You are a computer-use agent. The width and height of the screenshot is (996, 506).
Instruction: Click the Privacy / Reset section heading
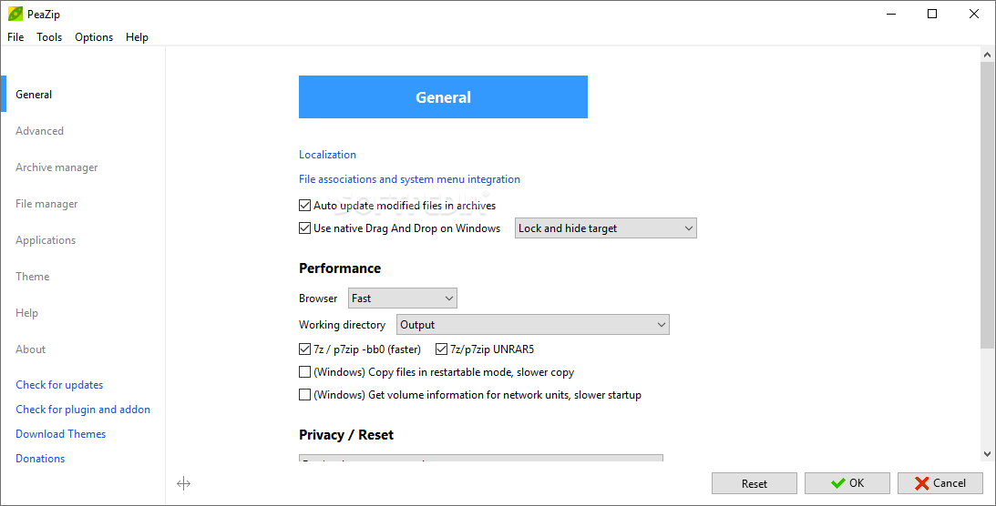(346, 435)
